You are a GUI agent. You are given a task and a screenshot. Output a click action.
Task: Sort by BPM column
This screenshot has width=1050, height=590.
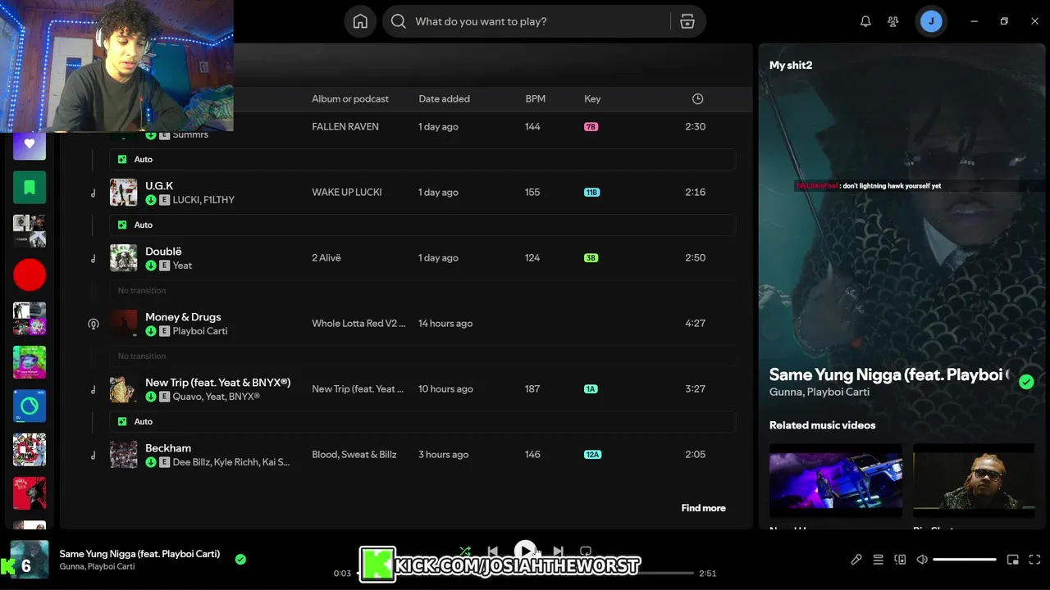click(535, 98)
